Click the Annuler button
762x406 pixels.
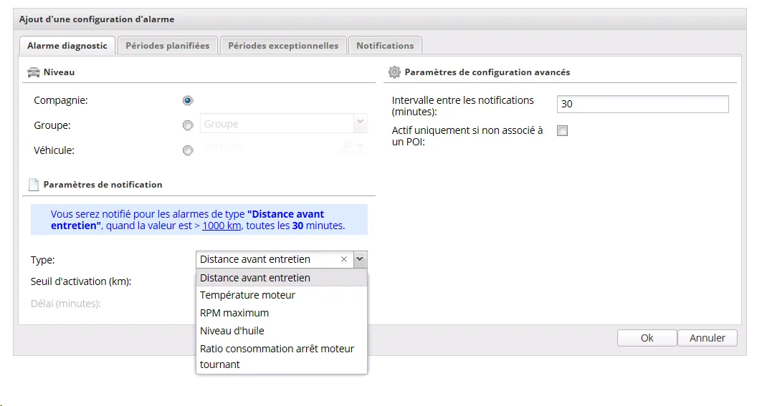click(x=707, y=338)
